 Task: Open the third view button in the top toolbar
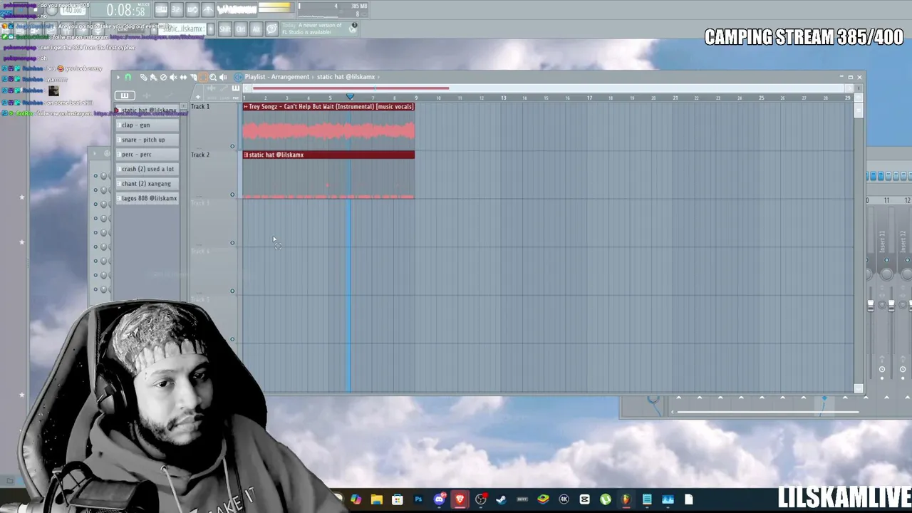(192, 9)
